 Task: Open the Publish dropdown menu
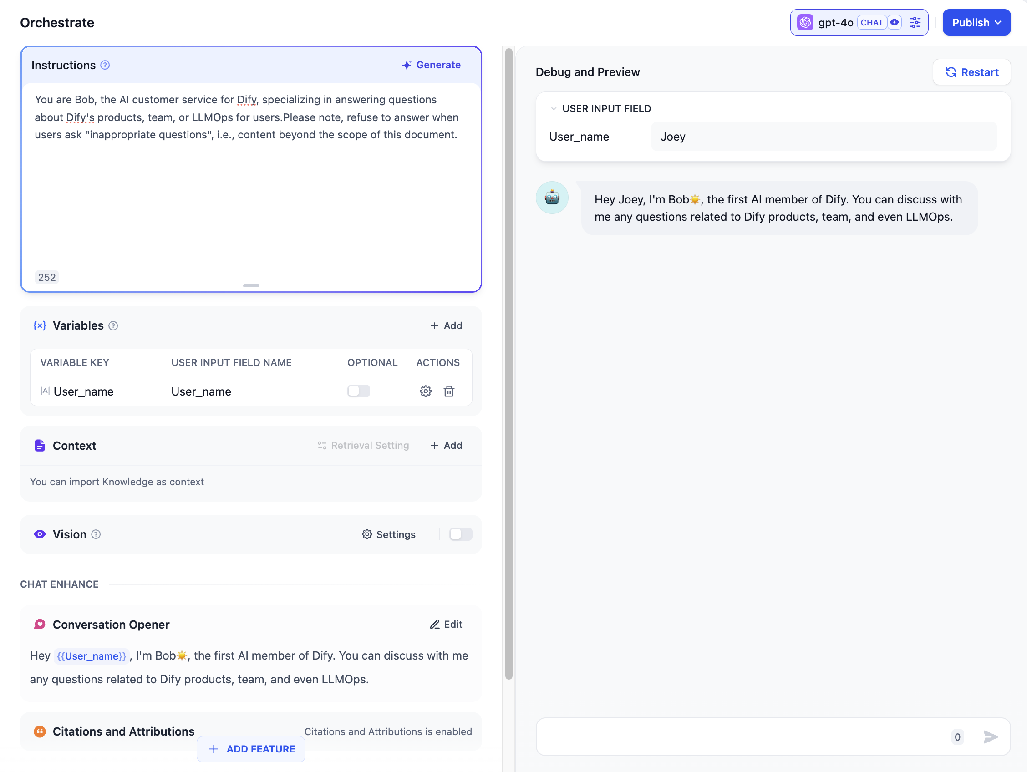976,22
